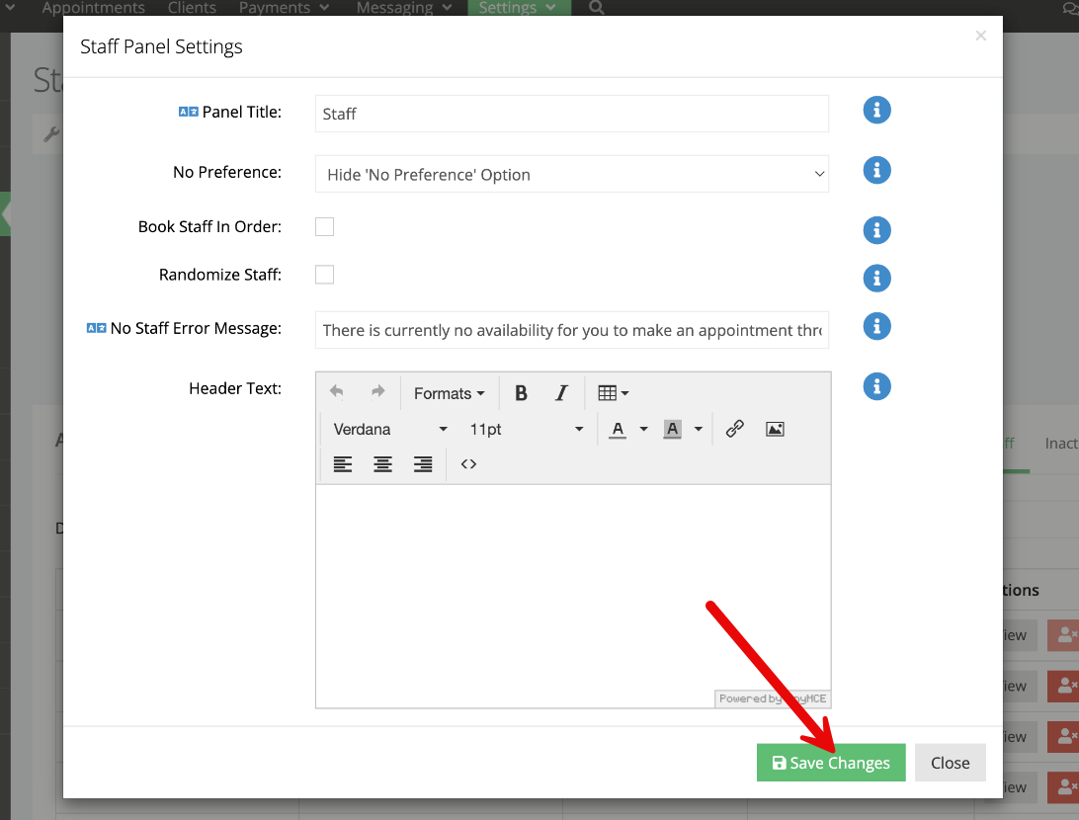
Task: Click the search magnifier in top navigation
Action: click(597, 8)
